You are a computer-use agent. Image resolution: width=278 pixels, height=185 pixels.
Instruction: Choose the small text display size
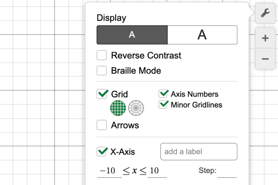(132, 35)
